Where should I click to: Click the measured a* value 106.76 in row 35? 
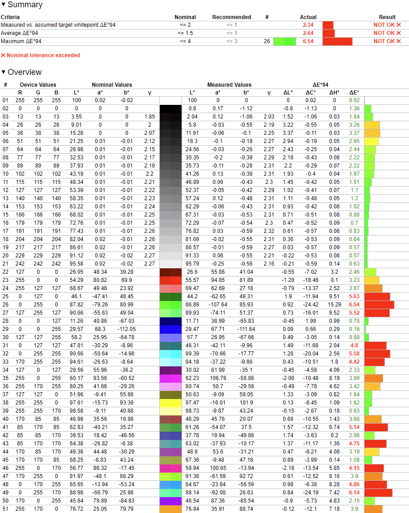coord(218,378)
